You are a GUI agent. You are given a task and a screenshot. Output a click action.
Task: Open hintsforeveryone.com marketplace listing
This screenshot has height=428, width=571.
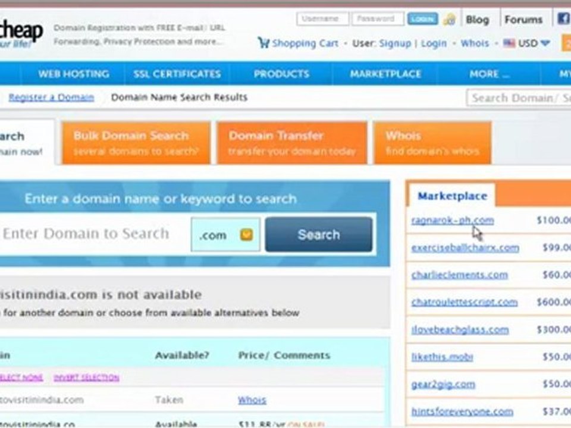[462, 411]
